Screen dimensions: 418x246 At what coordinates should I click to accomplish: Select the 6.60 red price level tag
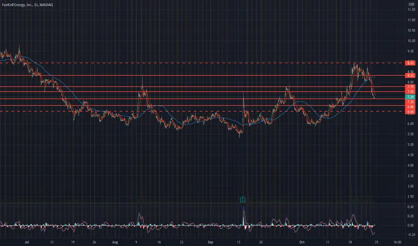(410, 112)
